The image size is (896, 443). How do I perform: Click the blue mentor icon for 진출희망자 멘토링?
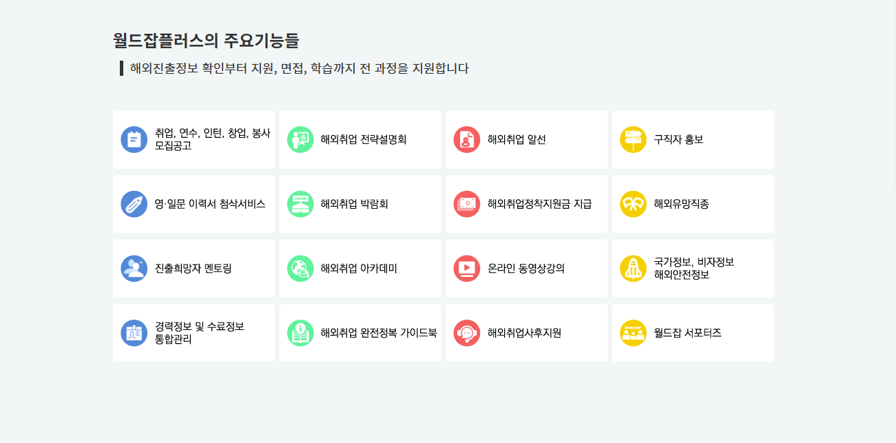pos(134,269)
